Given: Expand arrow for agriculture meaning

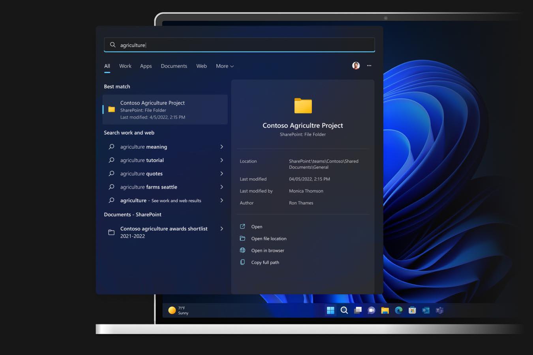Looking at the screenshot, I should click(x=221, y=147).
